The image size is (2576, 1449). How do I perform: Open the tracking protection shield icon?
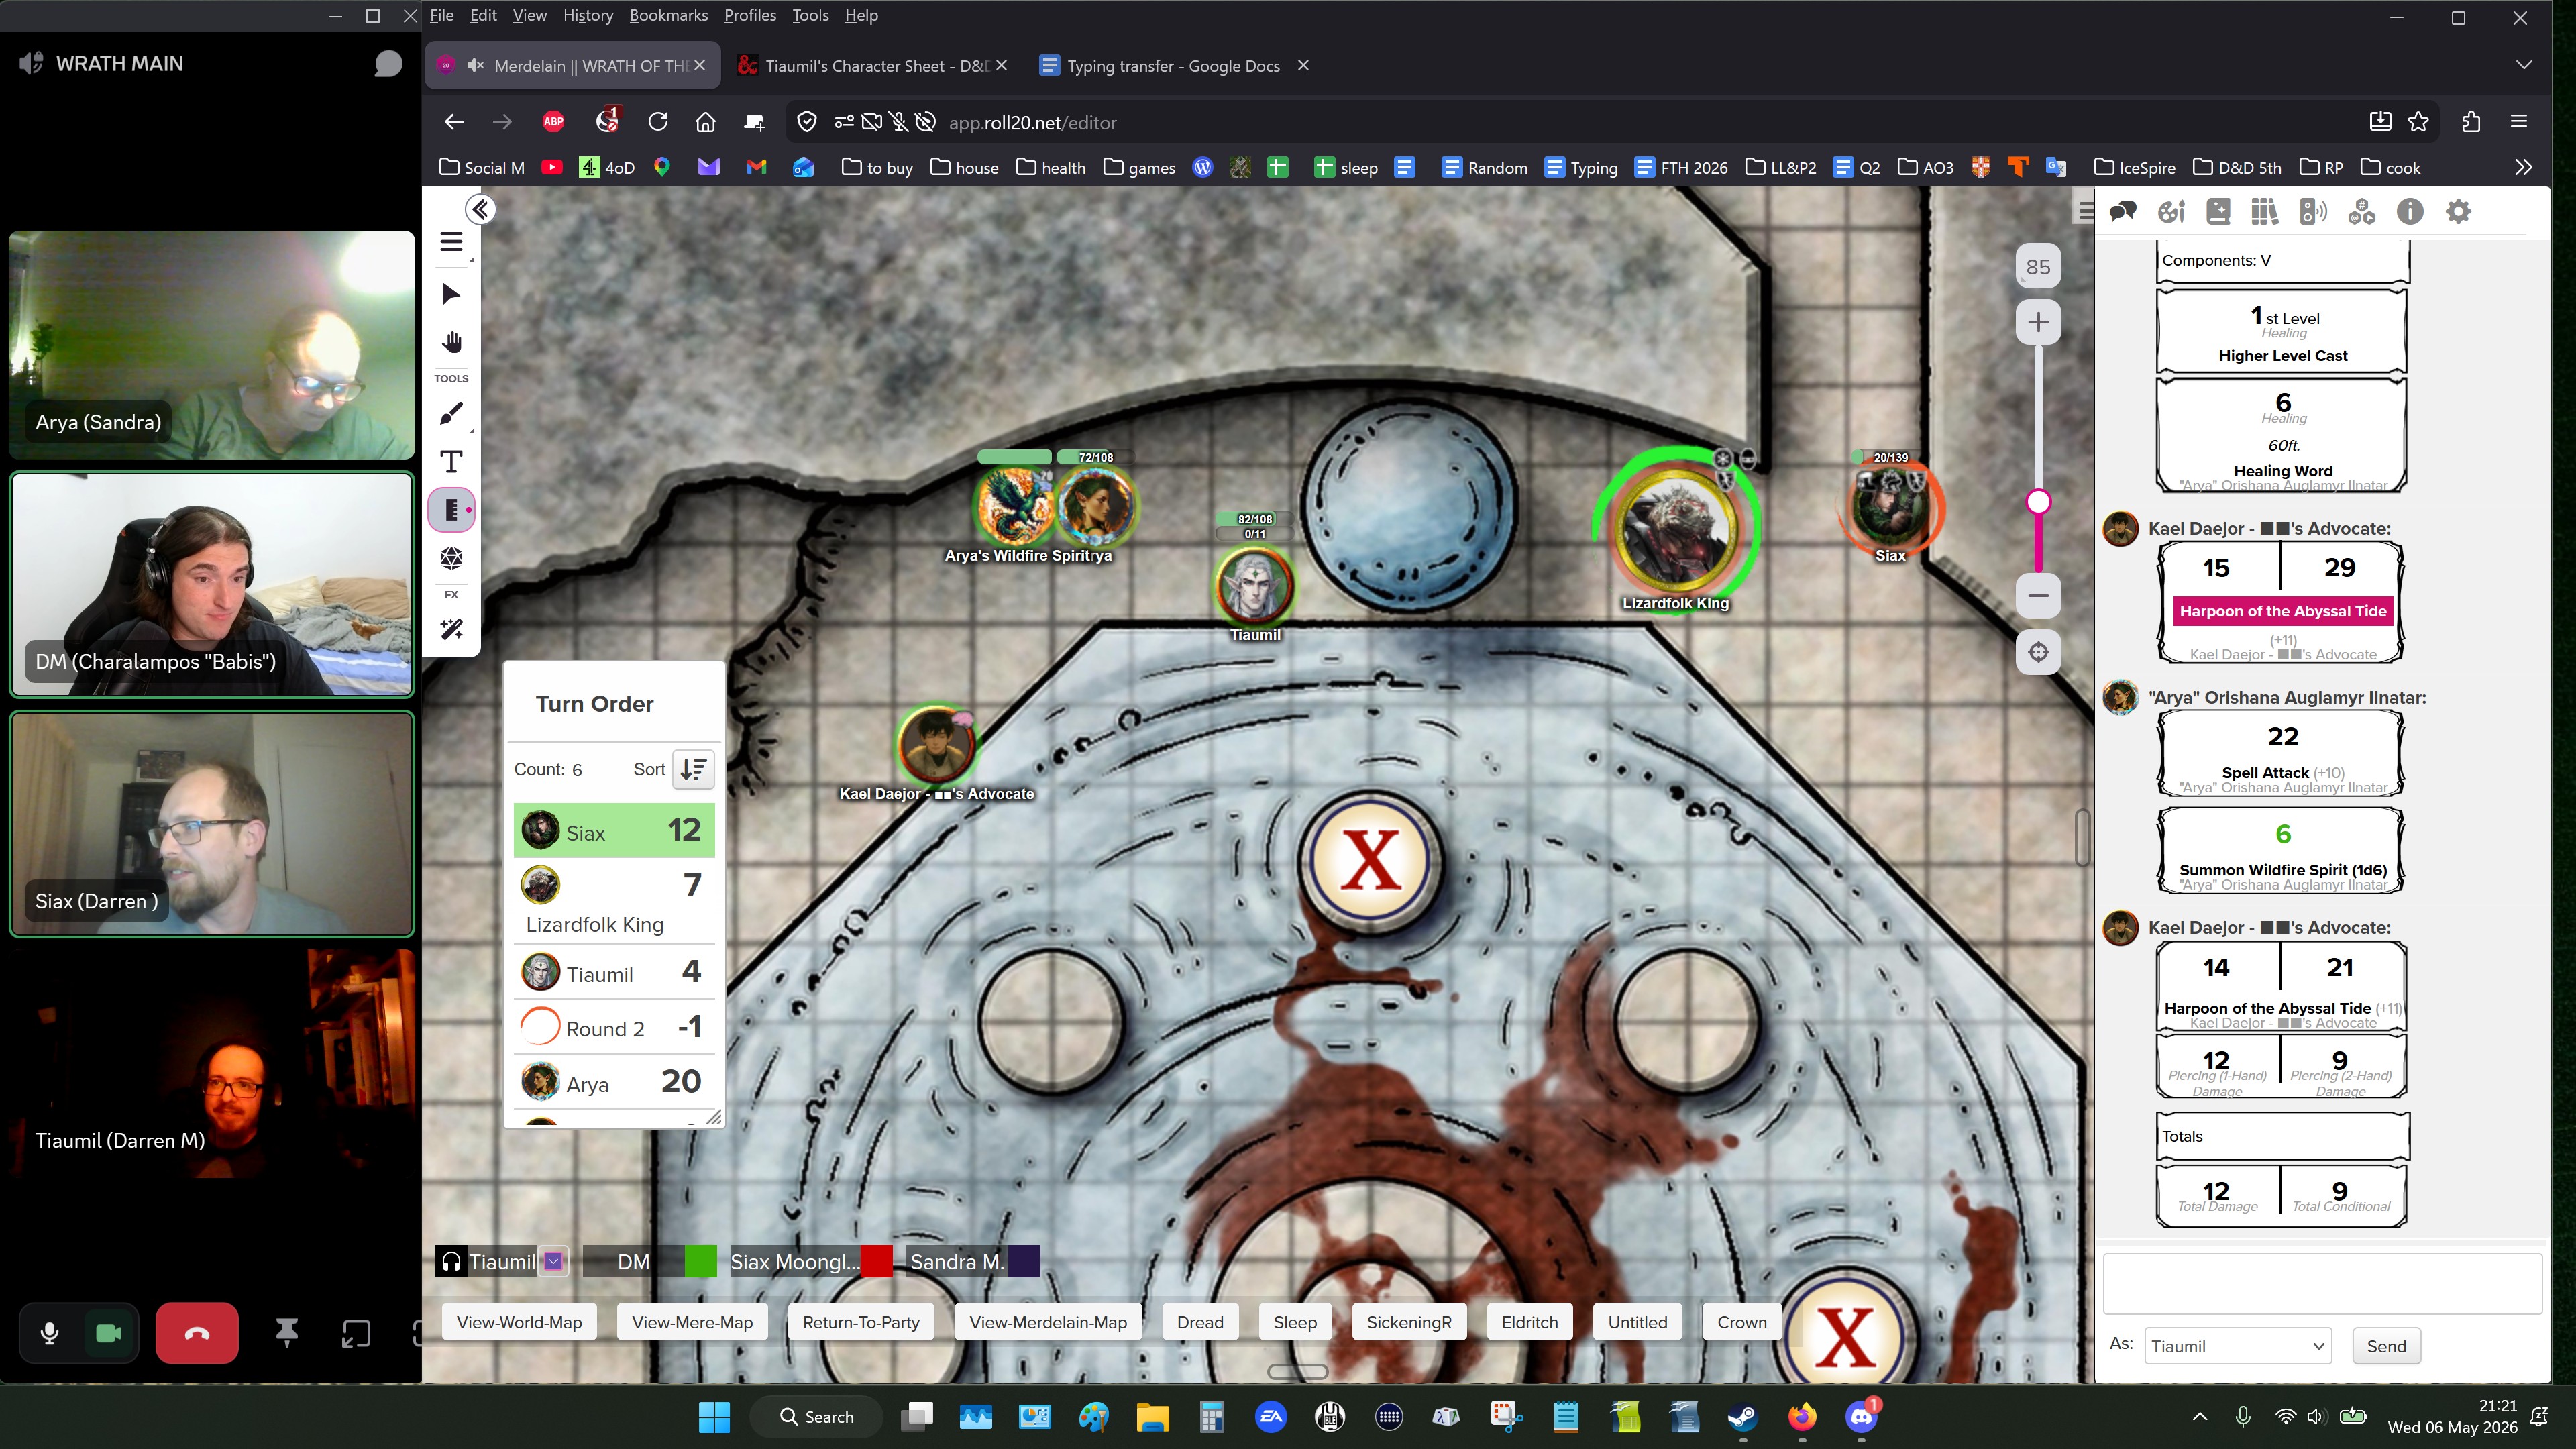pos(807,122)
